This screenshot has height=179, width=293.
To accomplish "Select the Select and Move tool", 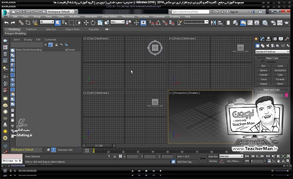I will 86,23.
